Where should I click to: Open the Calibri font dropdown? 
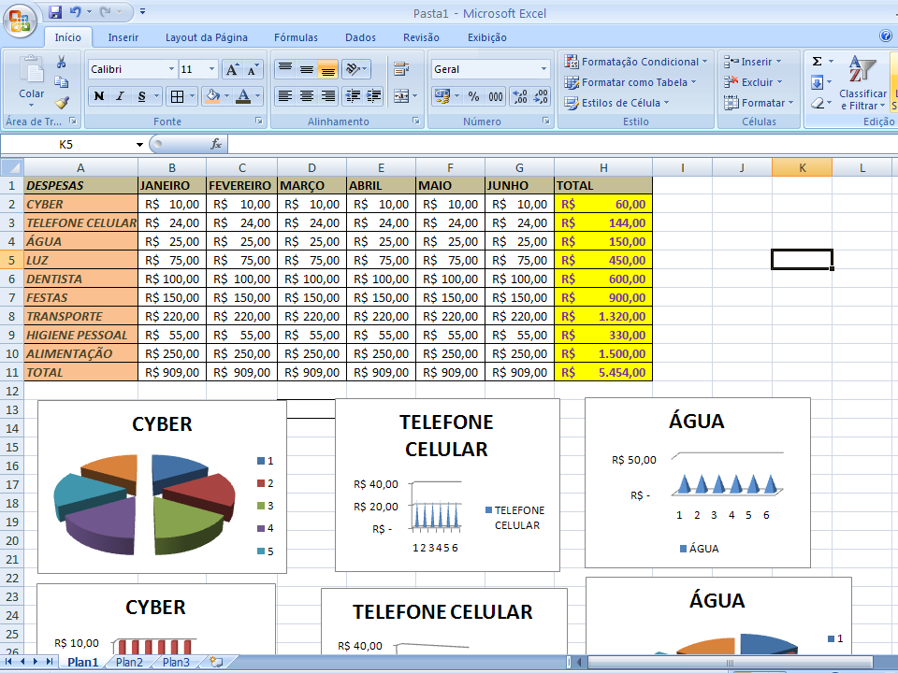click(x=172, y=68)
